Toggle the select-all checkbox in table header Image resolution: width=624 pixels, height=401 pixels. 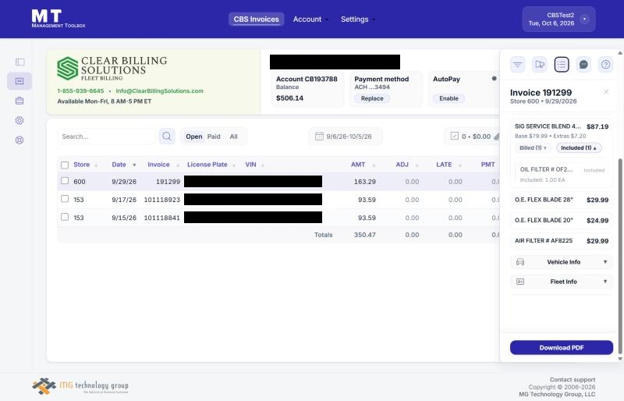(65, 165)
